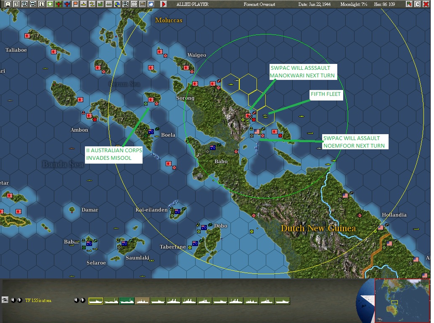Click the info 'i' toolbar icon
This screenshot has height=323, width=434.
[42, 4]
